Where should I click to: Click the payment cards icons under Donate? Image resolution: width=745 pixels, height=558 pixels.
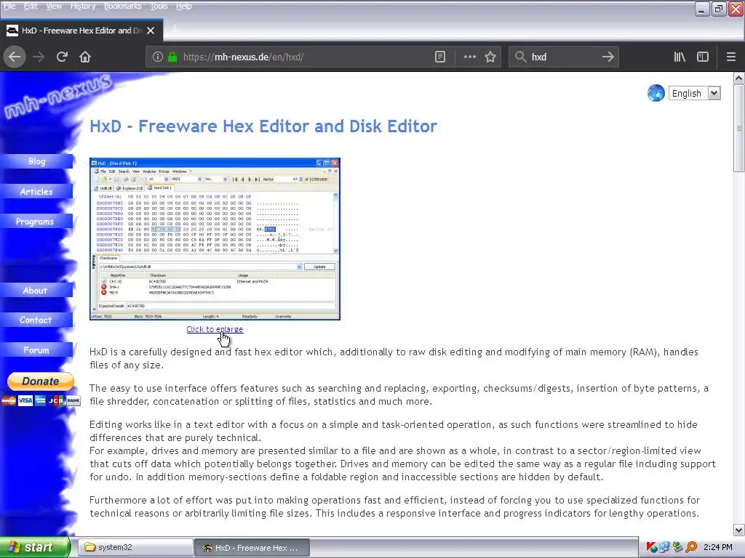click(x=41, y=401)
